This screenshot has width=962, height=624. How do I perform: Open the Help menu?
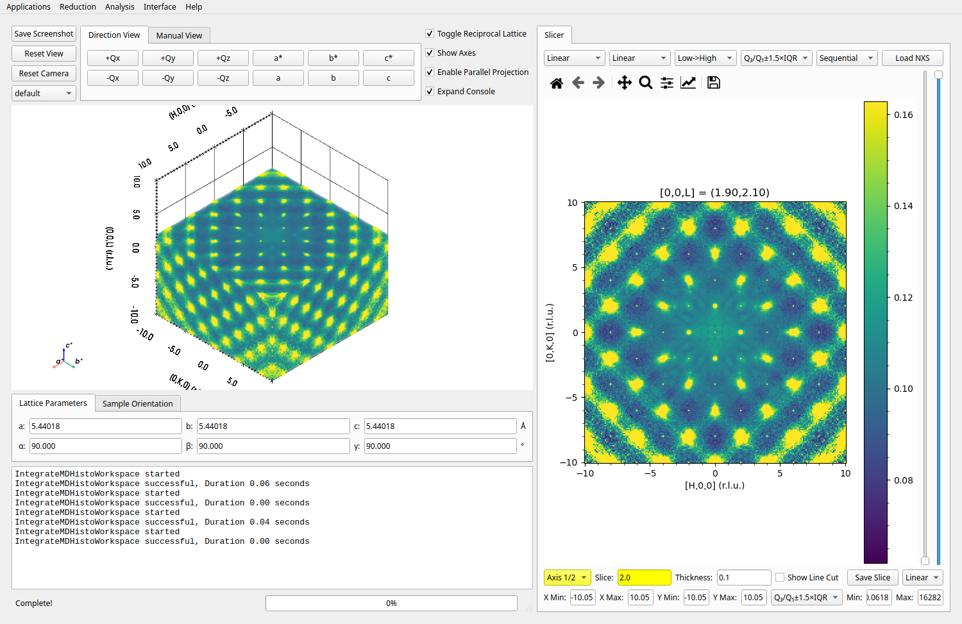[194, 6]
